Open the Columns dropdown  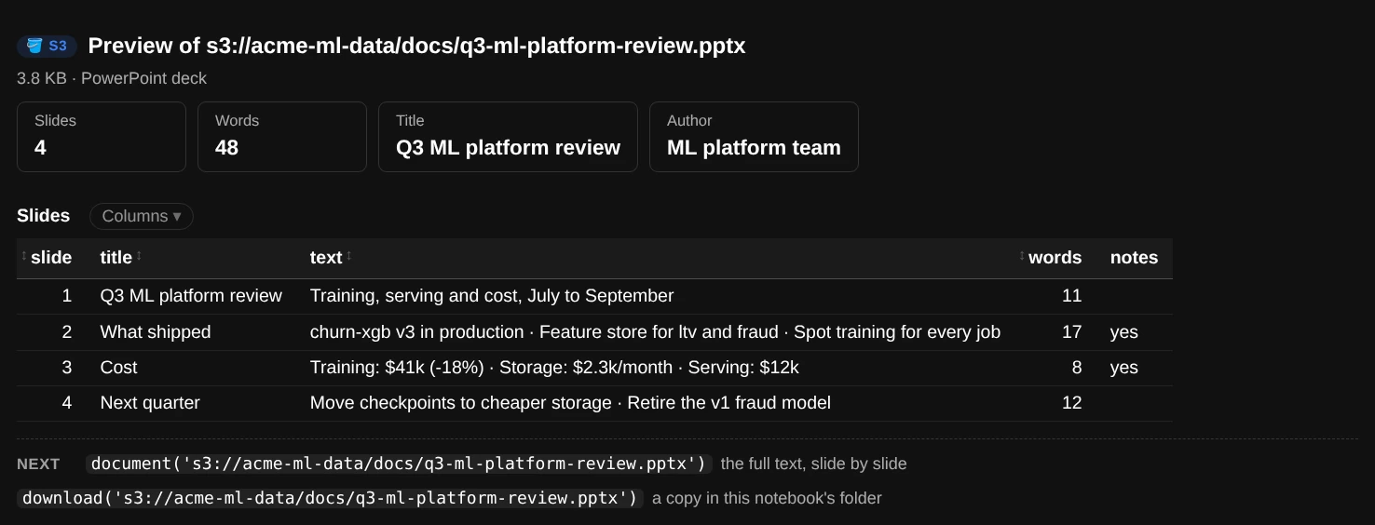pos(142,216)
